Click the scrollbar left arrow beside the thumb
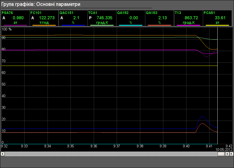234x168 pixels. pos(227,154)
